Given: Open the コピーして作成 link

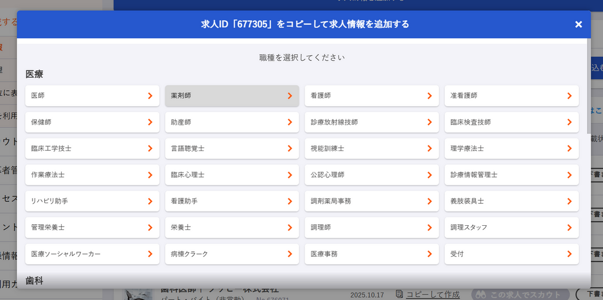Looking at the screenshot, I should (433, 294).
